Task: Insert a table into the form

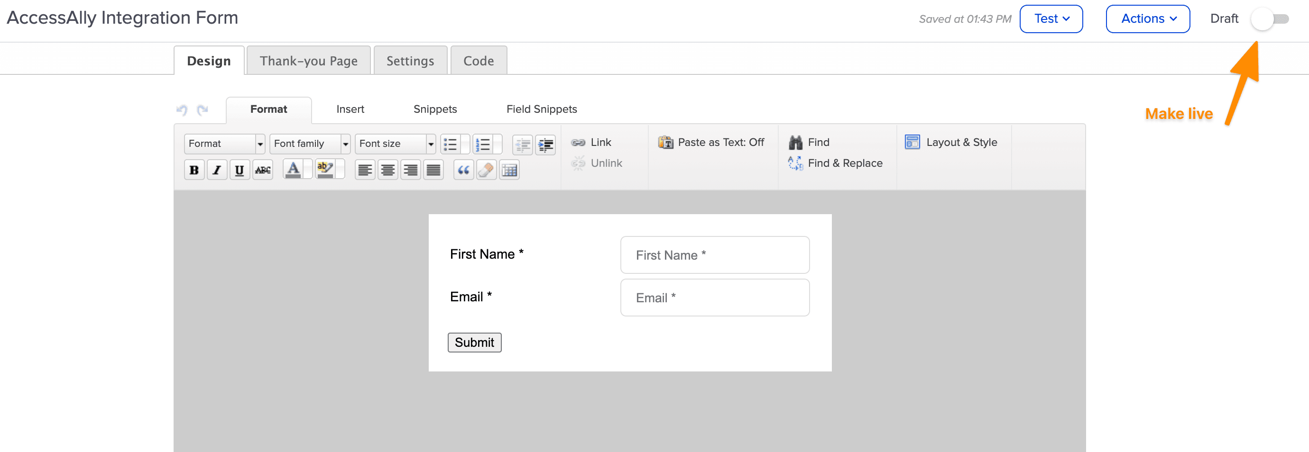Action: point(509,170)
